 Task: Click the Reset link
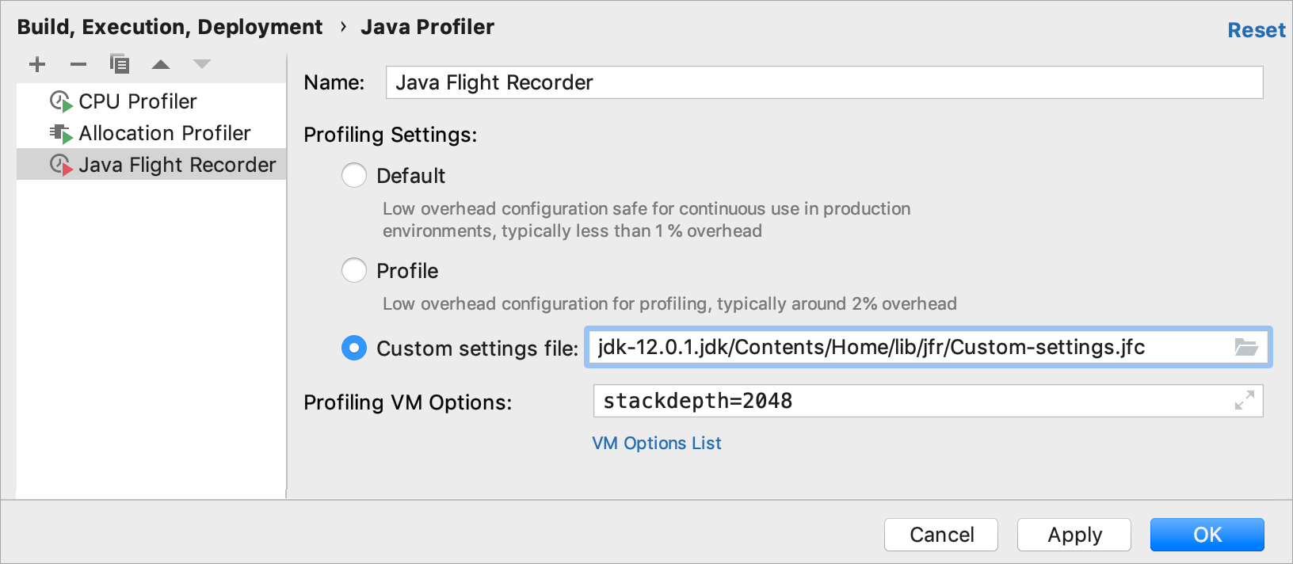coord(1256,30)
